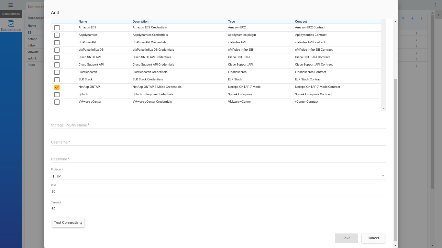Tick the Amazon EC2 checkbox
The image size is (442, 248).
(x=57, y=28)
